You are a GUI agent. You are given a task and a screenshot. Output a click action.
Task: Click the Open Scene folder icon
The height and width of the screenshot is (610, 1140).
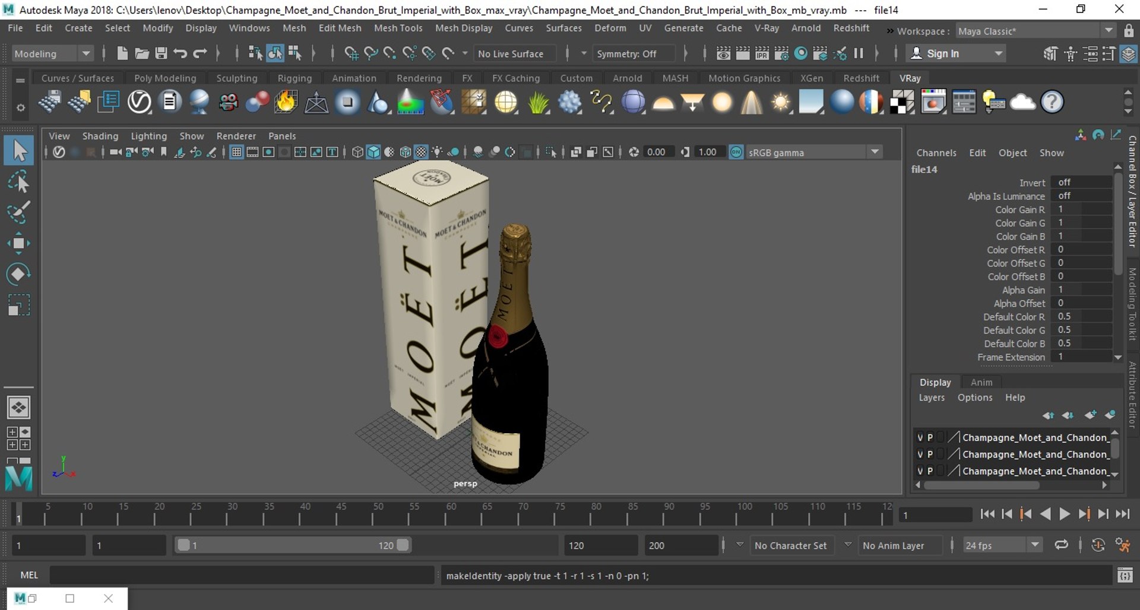(x=142, y=53)
